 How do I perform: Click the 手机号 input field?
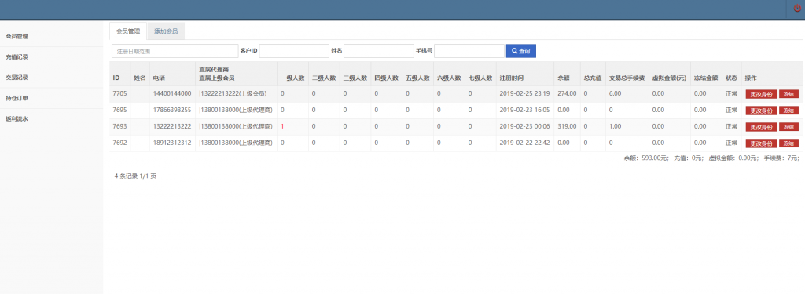[469, 51]
